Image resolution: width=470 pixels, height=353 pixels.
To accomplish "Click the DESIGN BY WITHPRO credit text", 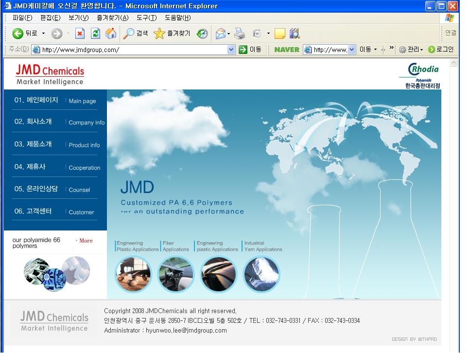I will click(x=414, y=339).
